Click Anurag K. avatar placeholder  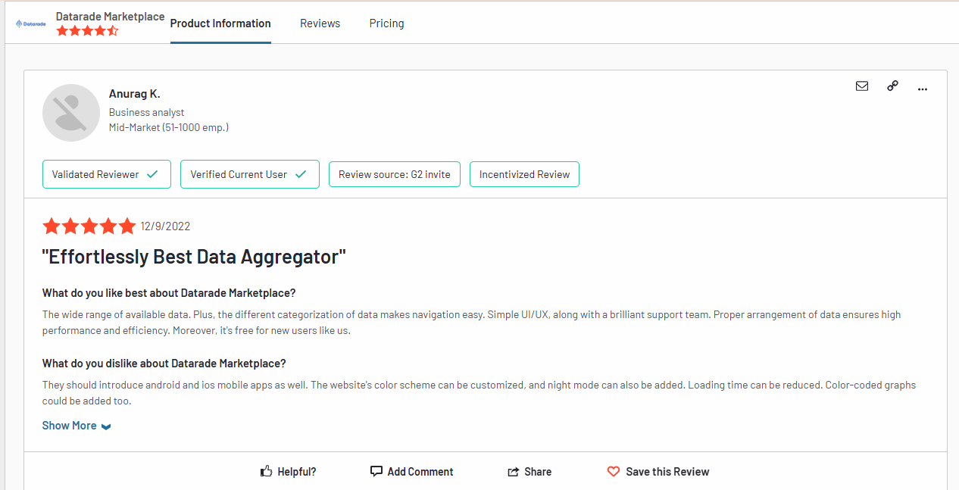[x=71, y=113]
